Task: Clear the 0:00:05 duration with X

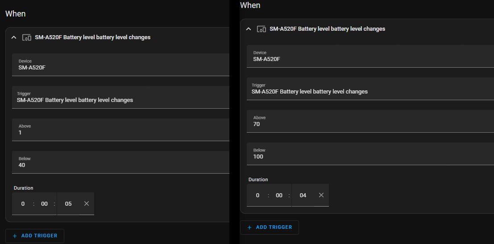Action: [x=87, y=204]
